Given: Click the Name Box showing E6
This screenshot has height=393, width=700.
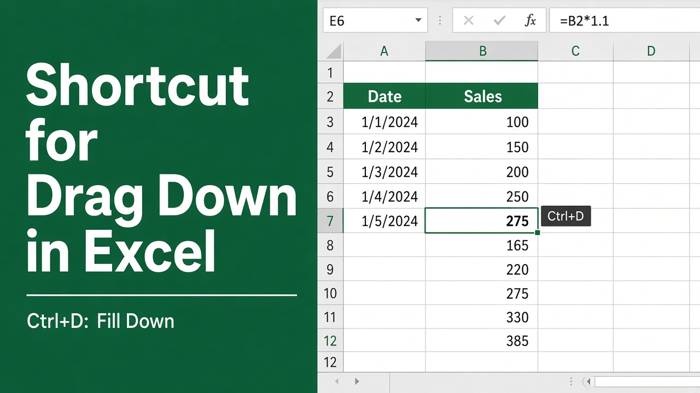Looking at the screenshot, I should click(375, 21).
